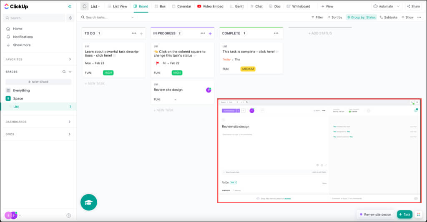
Task: Toggle the Subtasks display option
Action: [388, 17]
